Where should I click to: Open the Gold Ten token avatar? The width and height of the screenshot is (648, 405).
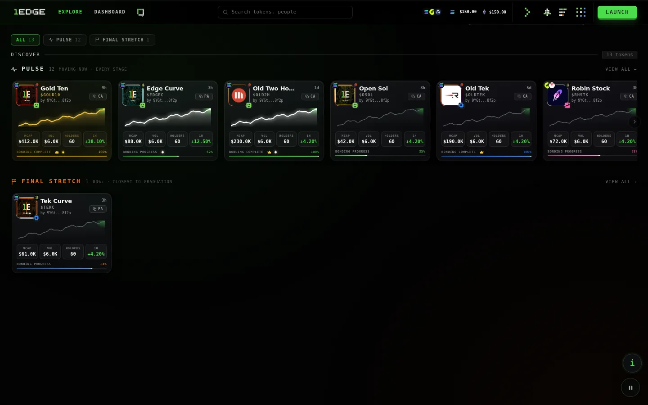tap(27, 95)
